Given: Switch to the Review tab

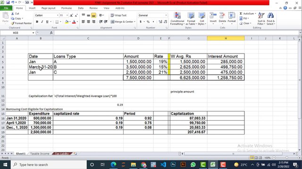Looking at the screenshot, I should click(93, 8).
